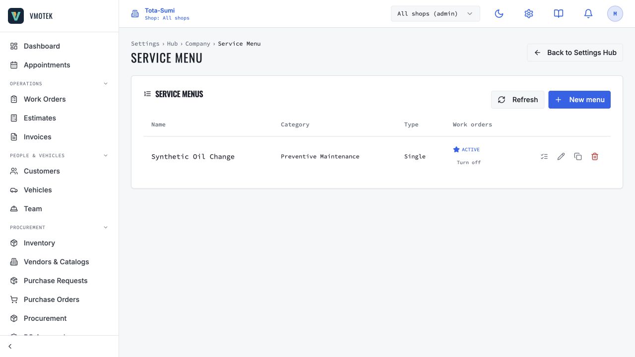Click the VMOTEK logo icon
The image size is (635, 357).
click(x=16, y=16)
